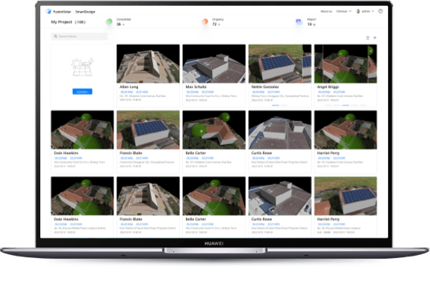Screen dimensions: 430x296
Task: Open Harriet Perry thumbnail showing red roofs
Action: click(x=346, y=130)
